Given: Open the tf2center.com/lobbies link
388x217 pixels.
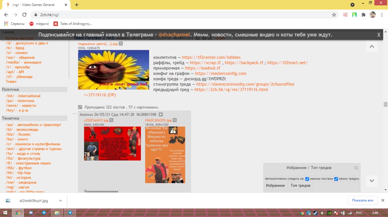Looking at the screenshot, I should pos(211,57).
